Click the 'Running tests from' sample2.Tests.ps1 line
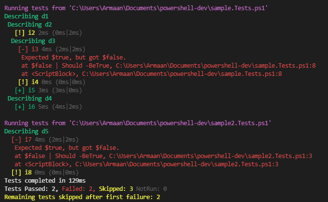 pos(138,123)
